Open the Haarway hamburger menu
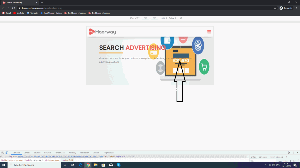 pos(209,32)
